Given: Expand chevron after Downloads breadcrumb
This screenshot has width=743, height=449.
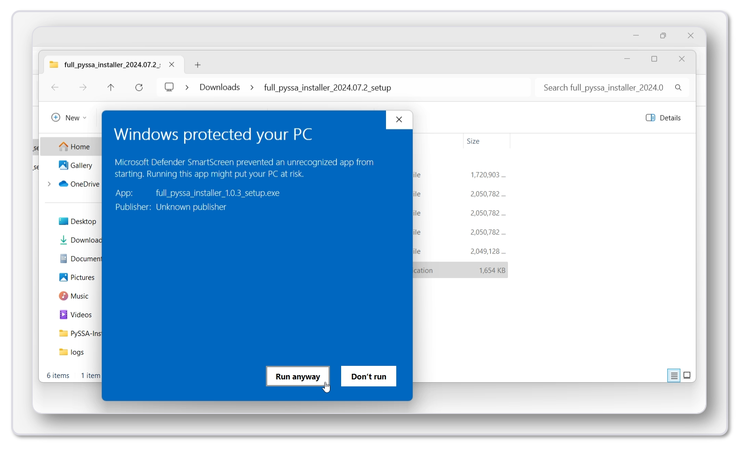Looking at the screenshot, I should point(252,87).
